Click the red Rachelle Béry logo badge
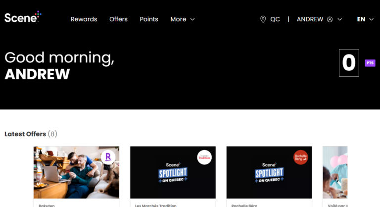Image resolution: width=380 pixels, height=207 pixels. pyautogui.click(x=300, y=157)
